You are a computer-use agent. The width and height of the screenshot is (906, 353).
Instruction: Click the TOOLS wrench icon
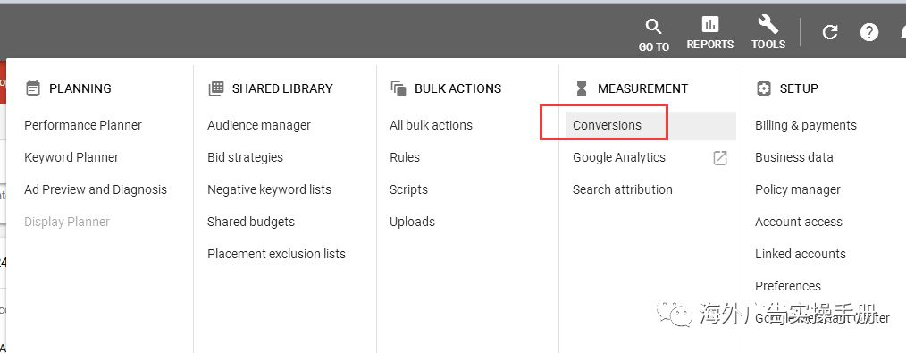pos(768,25)
